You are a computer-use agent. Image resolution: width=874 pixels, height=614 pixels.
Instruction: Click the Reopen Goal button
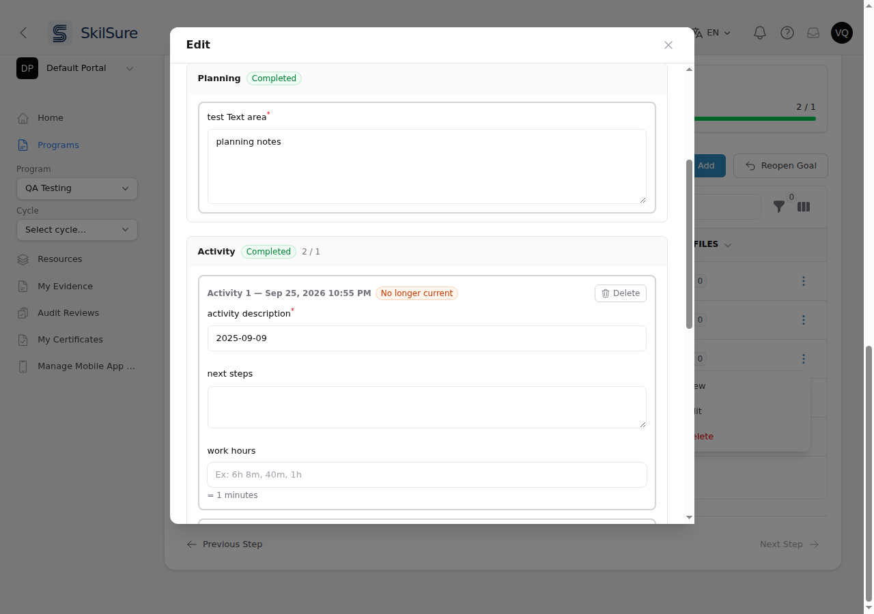tap(780, 166)
